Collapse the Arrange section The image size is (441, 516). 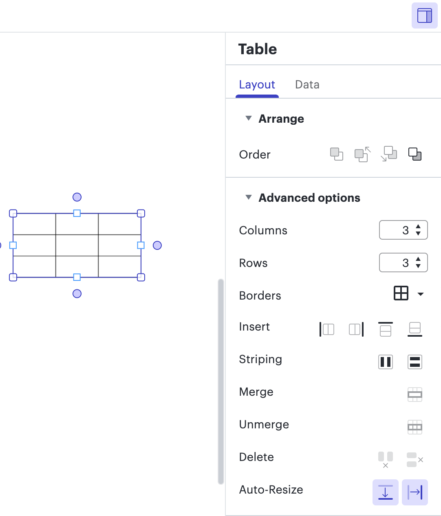click(248, 118)
